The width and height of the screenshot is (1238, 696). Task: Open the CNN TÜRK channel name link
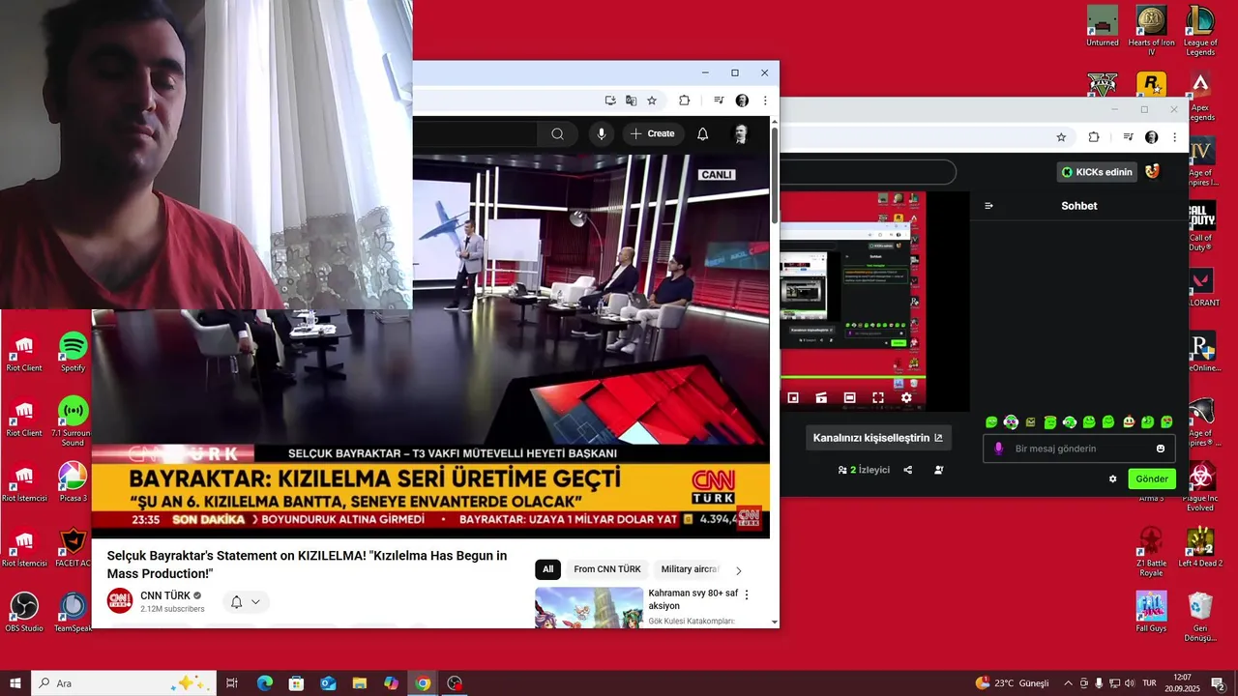[x=165, y=595]
